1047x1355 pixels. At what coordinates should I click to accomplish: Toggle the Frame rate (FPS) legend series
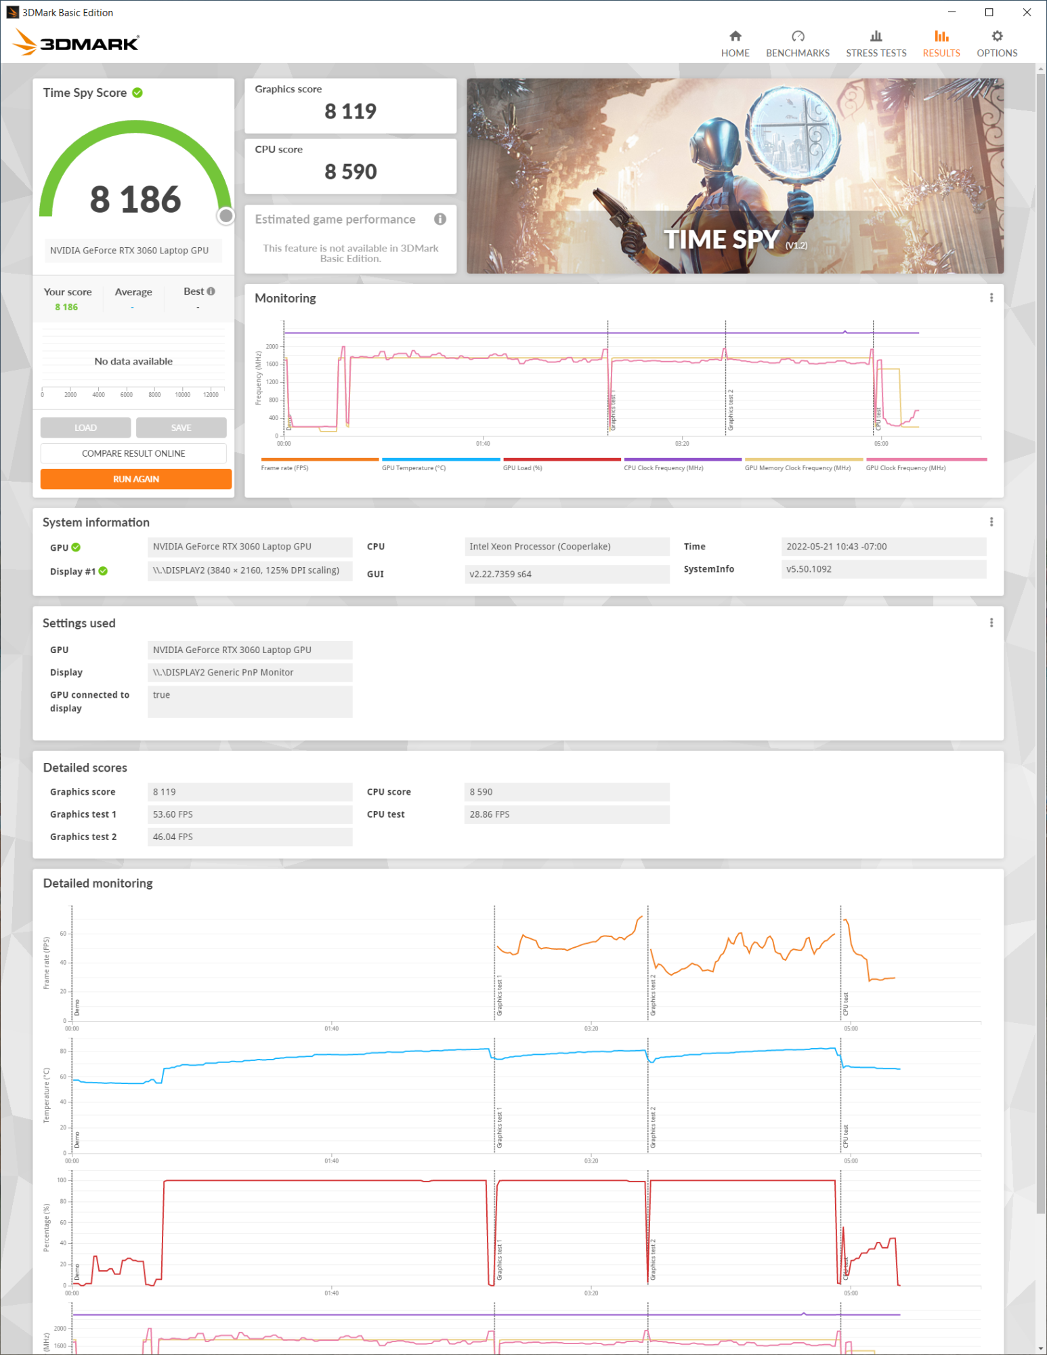(284, 467)
